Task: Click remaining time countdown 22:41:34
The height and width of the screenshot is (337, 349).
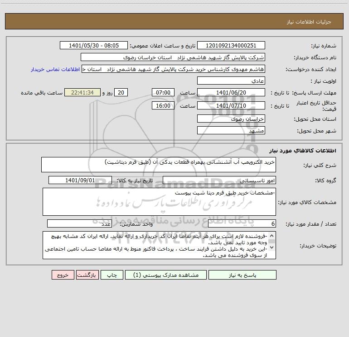Action: (82, 92)
